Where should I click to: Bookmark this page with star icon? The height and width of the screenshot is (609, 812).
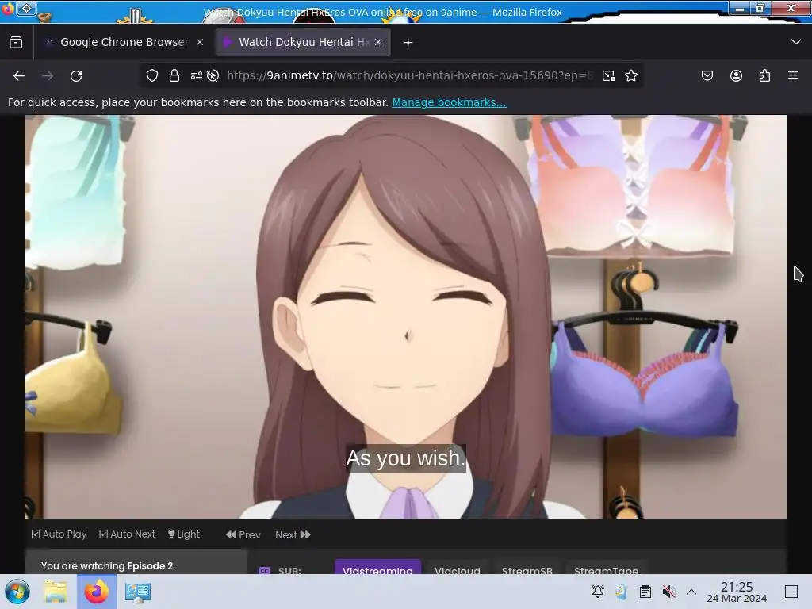pyautogui.click(x=630, y=76)
